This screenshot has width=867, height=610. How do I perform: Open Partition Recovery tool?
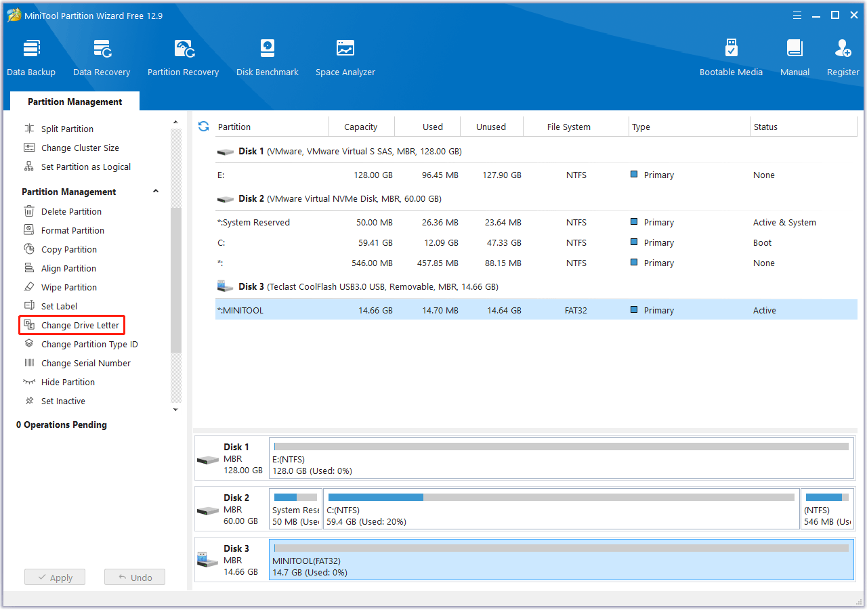pos(183,58)
